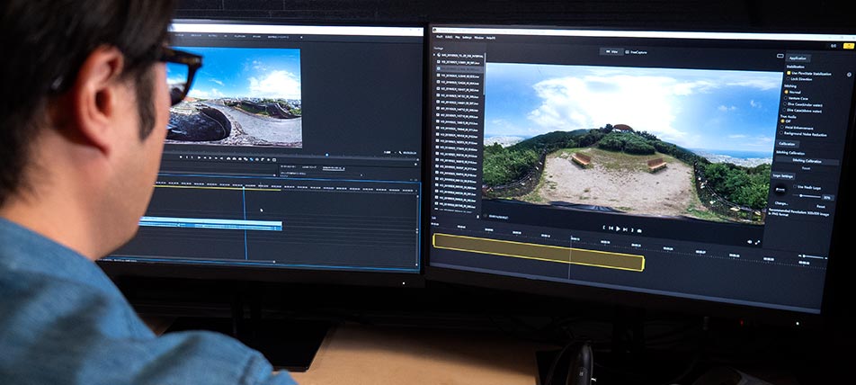Click the Calibration section button

pyautogui.click(x=788, y=144)
